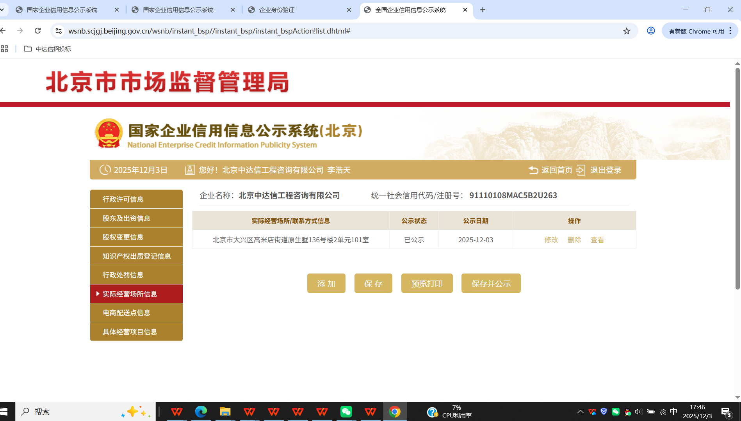Show hidden system tray icons
The height and width of the screenshot is (421, 741).
pos(581,412)
